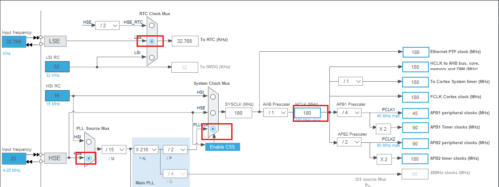
Task: Click the To RTC 32.768 output field
Action: (185, 41)
